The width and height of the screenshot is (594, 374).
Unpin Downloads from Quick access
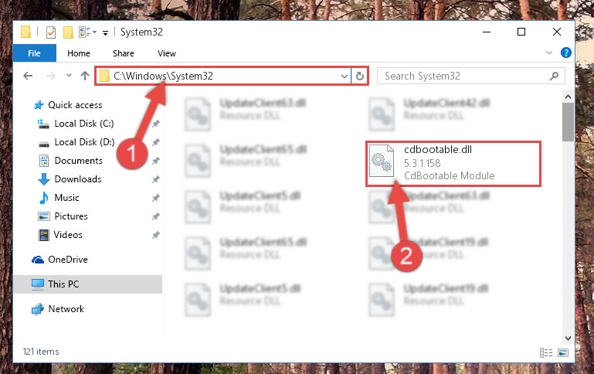pyautogui.click(x=156, y=179)
